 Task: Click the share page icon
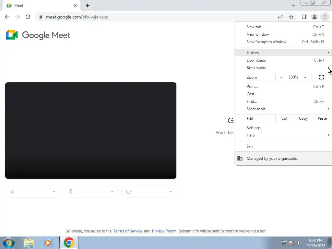click(281, 17)
